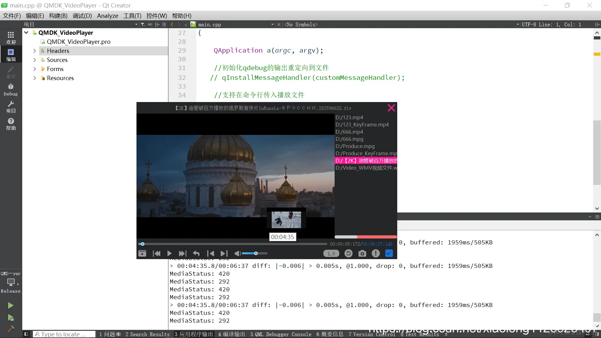Click the snapshot camera icon
Screen dimensions: 601x338
click(362, 253)
